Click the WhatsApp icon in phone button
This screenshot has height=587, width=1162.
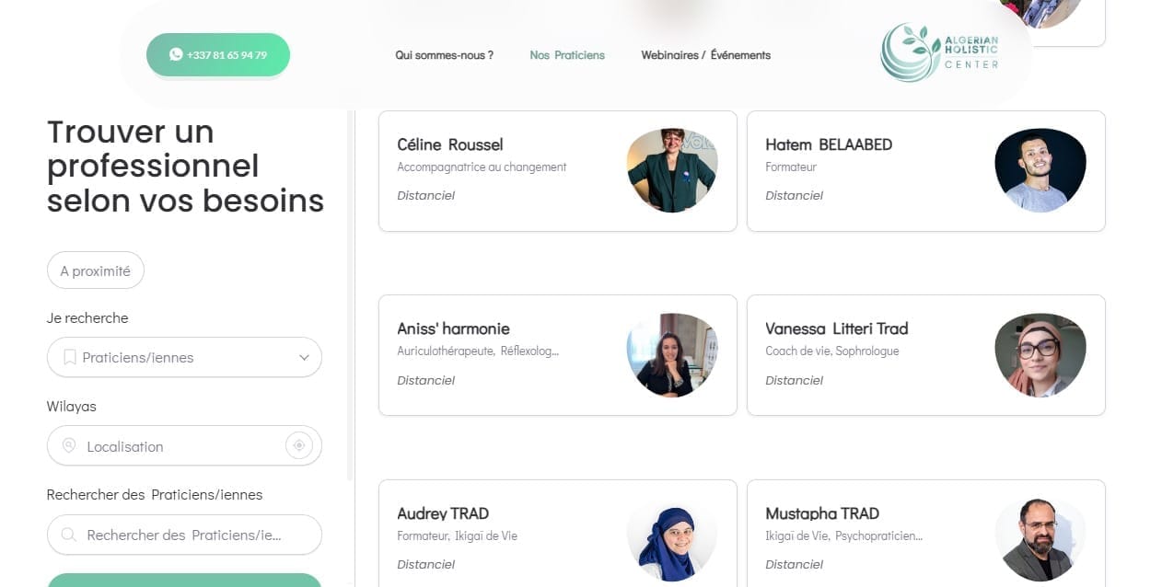176,55
